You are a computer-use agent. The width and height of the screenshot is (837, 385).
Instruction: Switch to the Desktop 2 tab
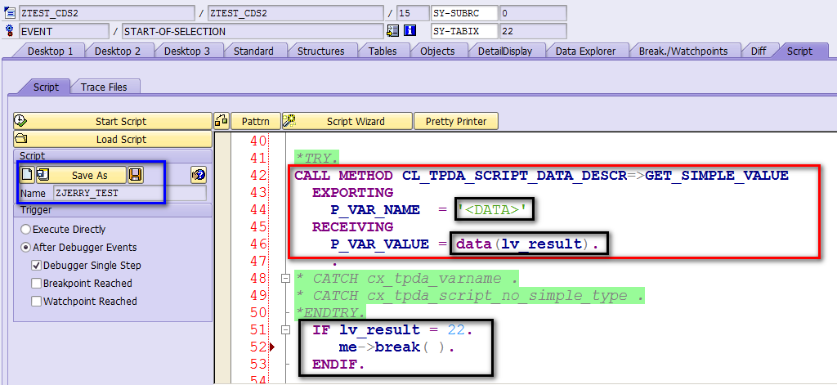[x=118, y=51]
